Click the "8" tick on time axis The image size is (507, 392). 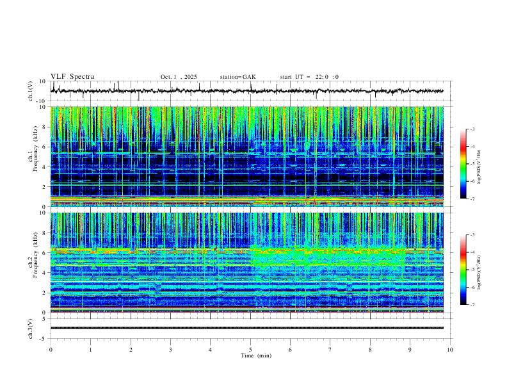coord(370,350)
